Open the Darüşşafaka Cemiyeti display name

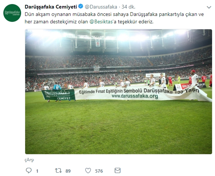(x=51, y=7)
